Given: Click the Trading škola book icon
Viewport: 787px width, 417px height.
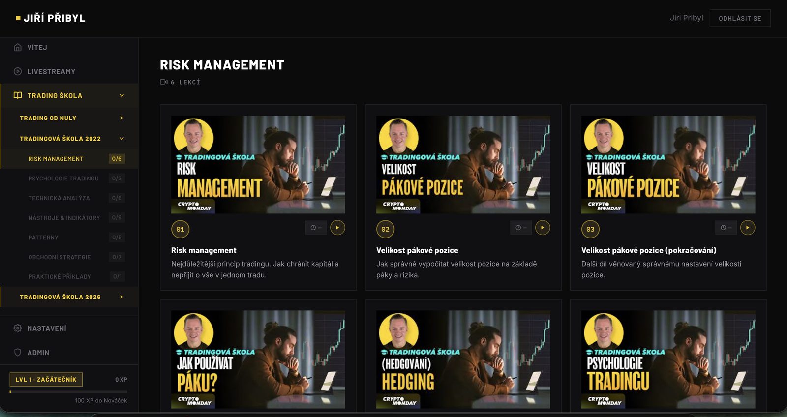Looking at the screenshot, I should coord(18,95).
